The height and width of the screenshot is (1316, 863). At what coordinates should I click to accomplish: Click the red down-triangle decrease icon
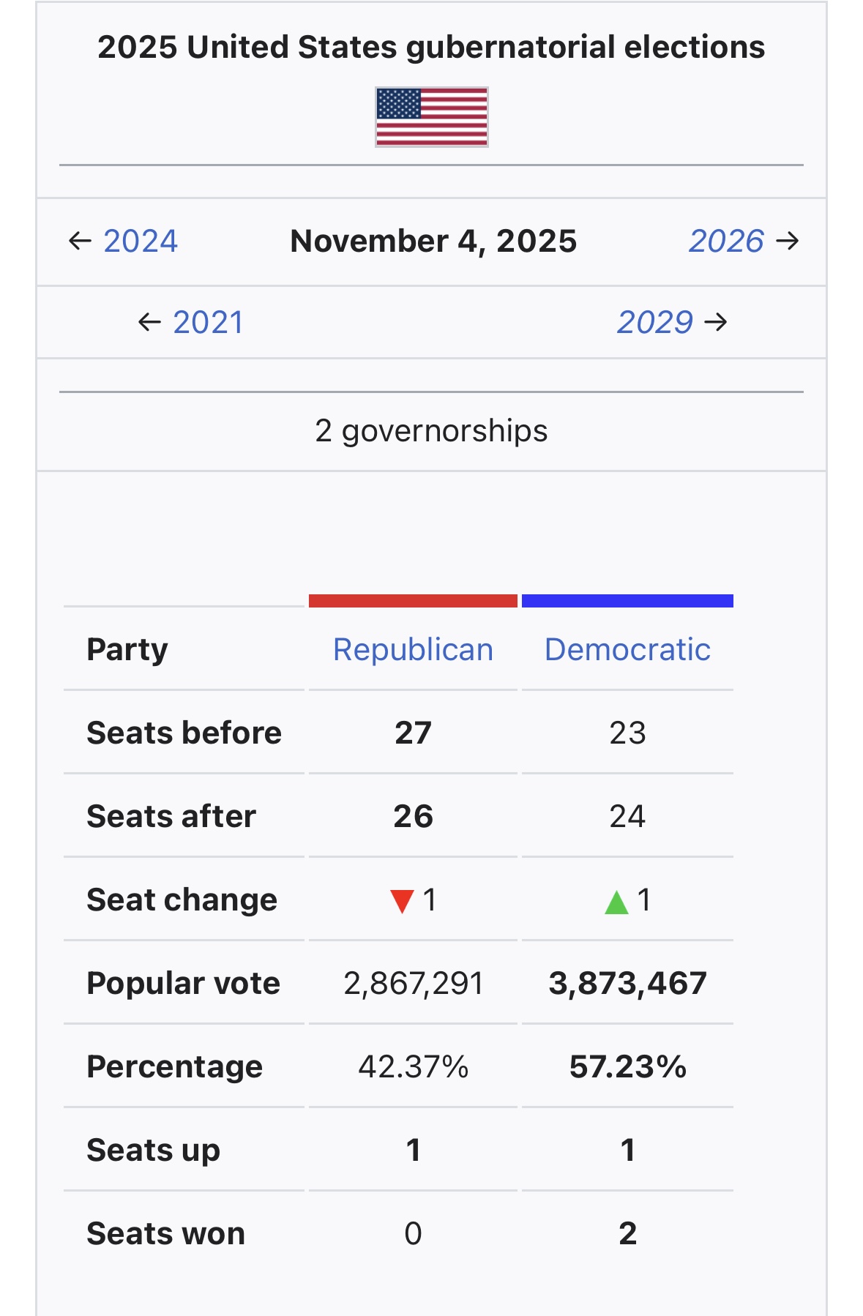point(402,901)
